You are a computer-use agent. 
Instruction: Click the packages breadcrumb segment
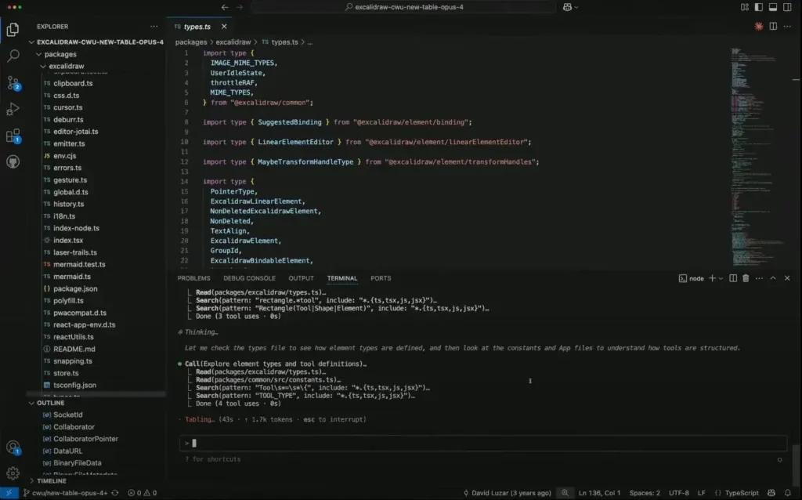click(x=191, y=42)
